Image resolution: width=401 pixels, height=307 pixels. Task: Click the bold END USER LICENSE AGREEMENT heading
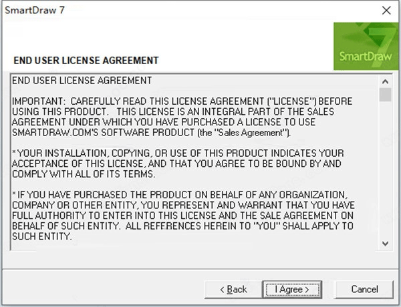pos(86,60)
